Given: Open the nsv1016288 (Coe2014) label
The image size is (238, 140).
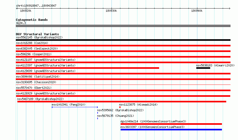Looking at the screenshot, I should 32,43.
